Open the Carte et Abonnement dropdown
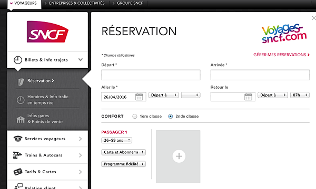This screenshot has height=189, width=316. pos(124,152)
